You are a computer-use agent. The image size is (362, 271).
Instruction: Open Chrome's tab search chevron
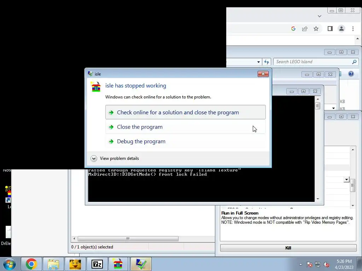[x=320, y=16]
